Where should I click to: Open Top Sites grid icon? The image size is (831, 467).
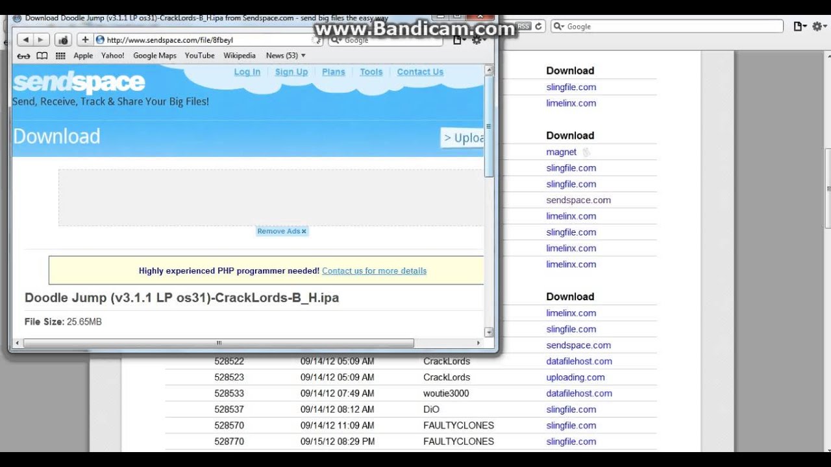click(60, 56)
